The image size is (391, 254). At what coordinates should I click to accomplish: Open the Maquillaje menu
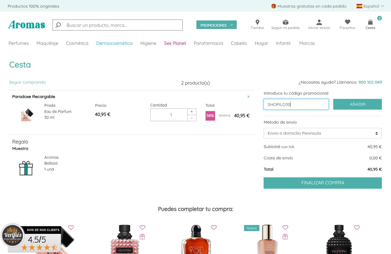[47, 43]
